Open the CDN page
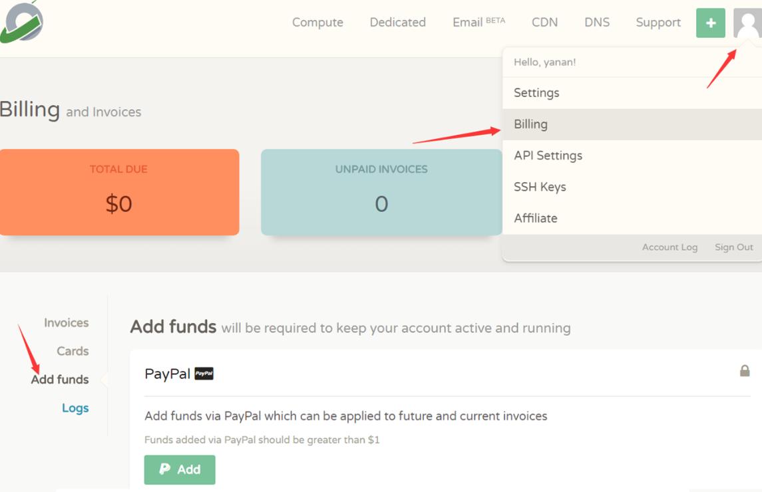The height and width of the screenshot is (492, 762). [x=544, y=23]
